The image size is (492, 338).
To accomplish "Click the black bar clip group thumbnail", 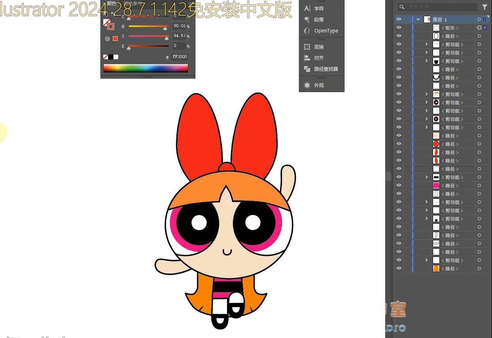I will [x=436, y=177].
